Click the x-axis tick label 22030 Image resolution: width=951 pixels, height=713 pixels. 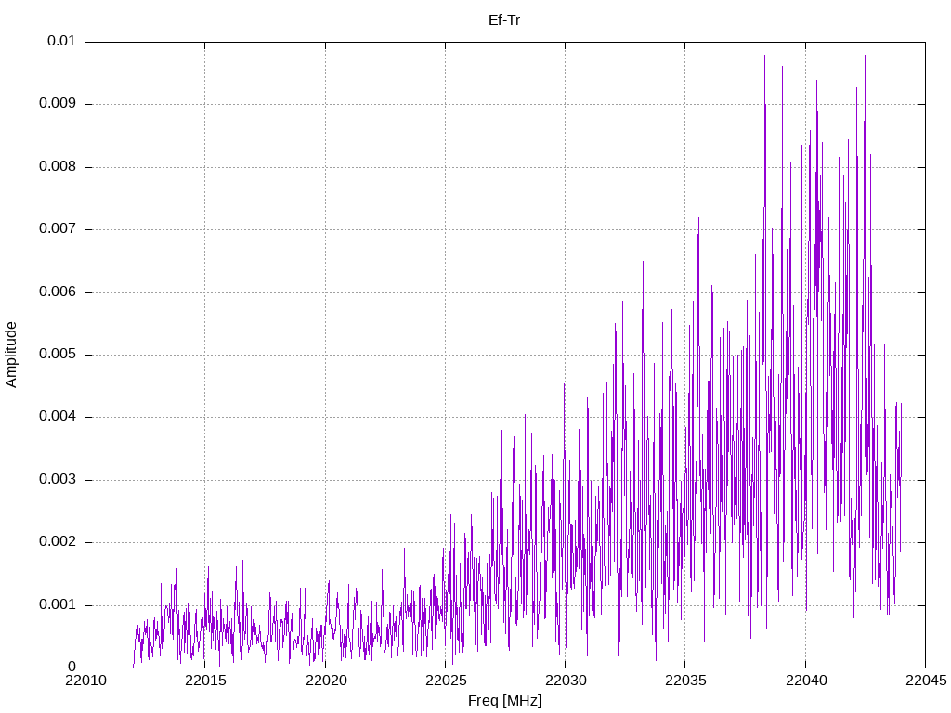(x=566, y=681)
